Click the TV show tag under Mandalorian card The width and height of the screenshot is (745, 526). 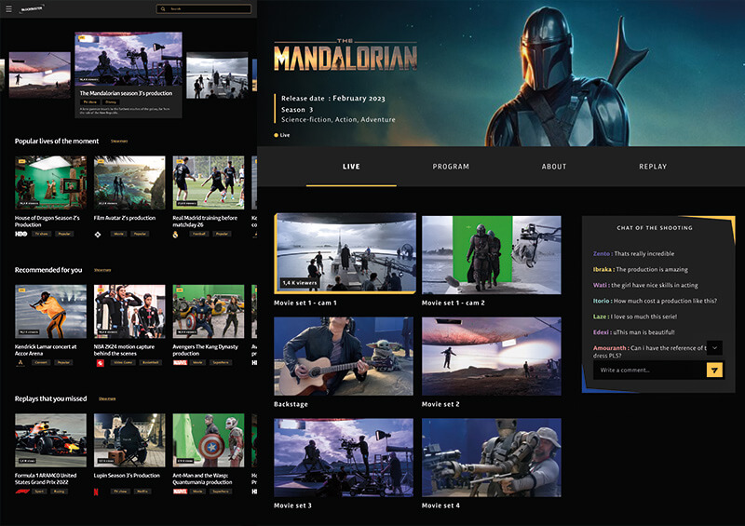pos(89,101)
